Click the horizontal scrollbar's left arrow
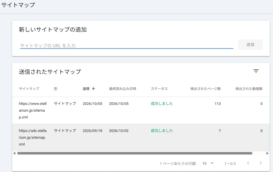Viewport: 273px width, 172px height. click(14, 153)
